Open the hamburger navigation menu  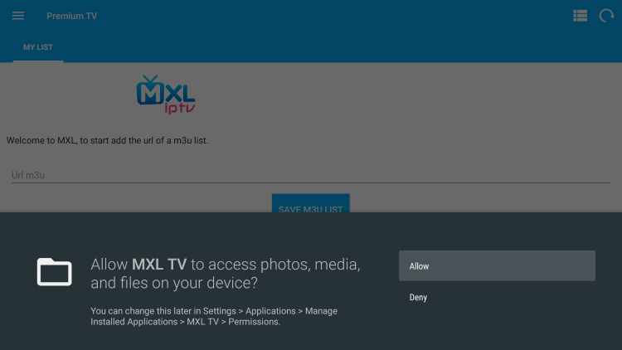tap(18, 16)
